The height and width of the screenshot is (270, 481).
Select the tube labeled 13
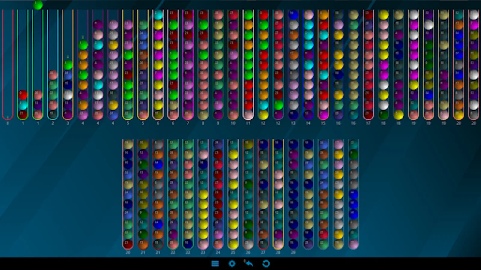pos(293,65)
